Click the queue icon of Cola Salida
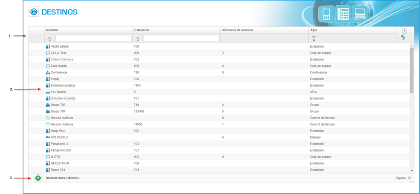 (x=48, y=66)
